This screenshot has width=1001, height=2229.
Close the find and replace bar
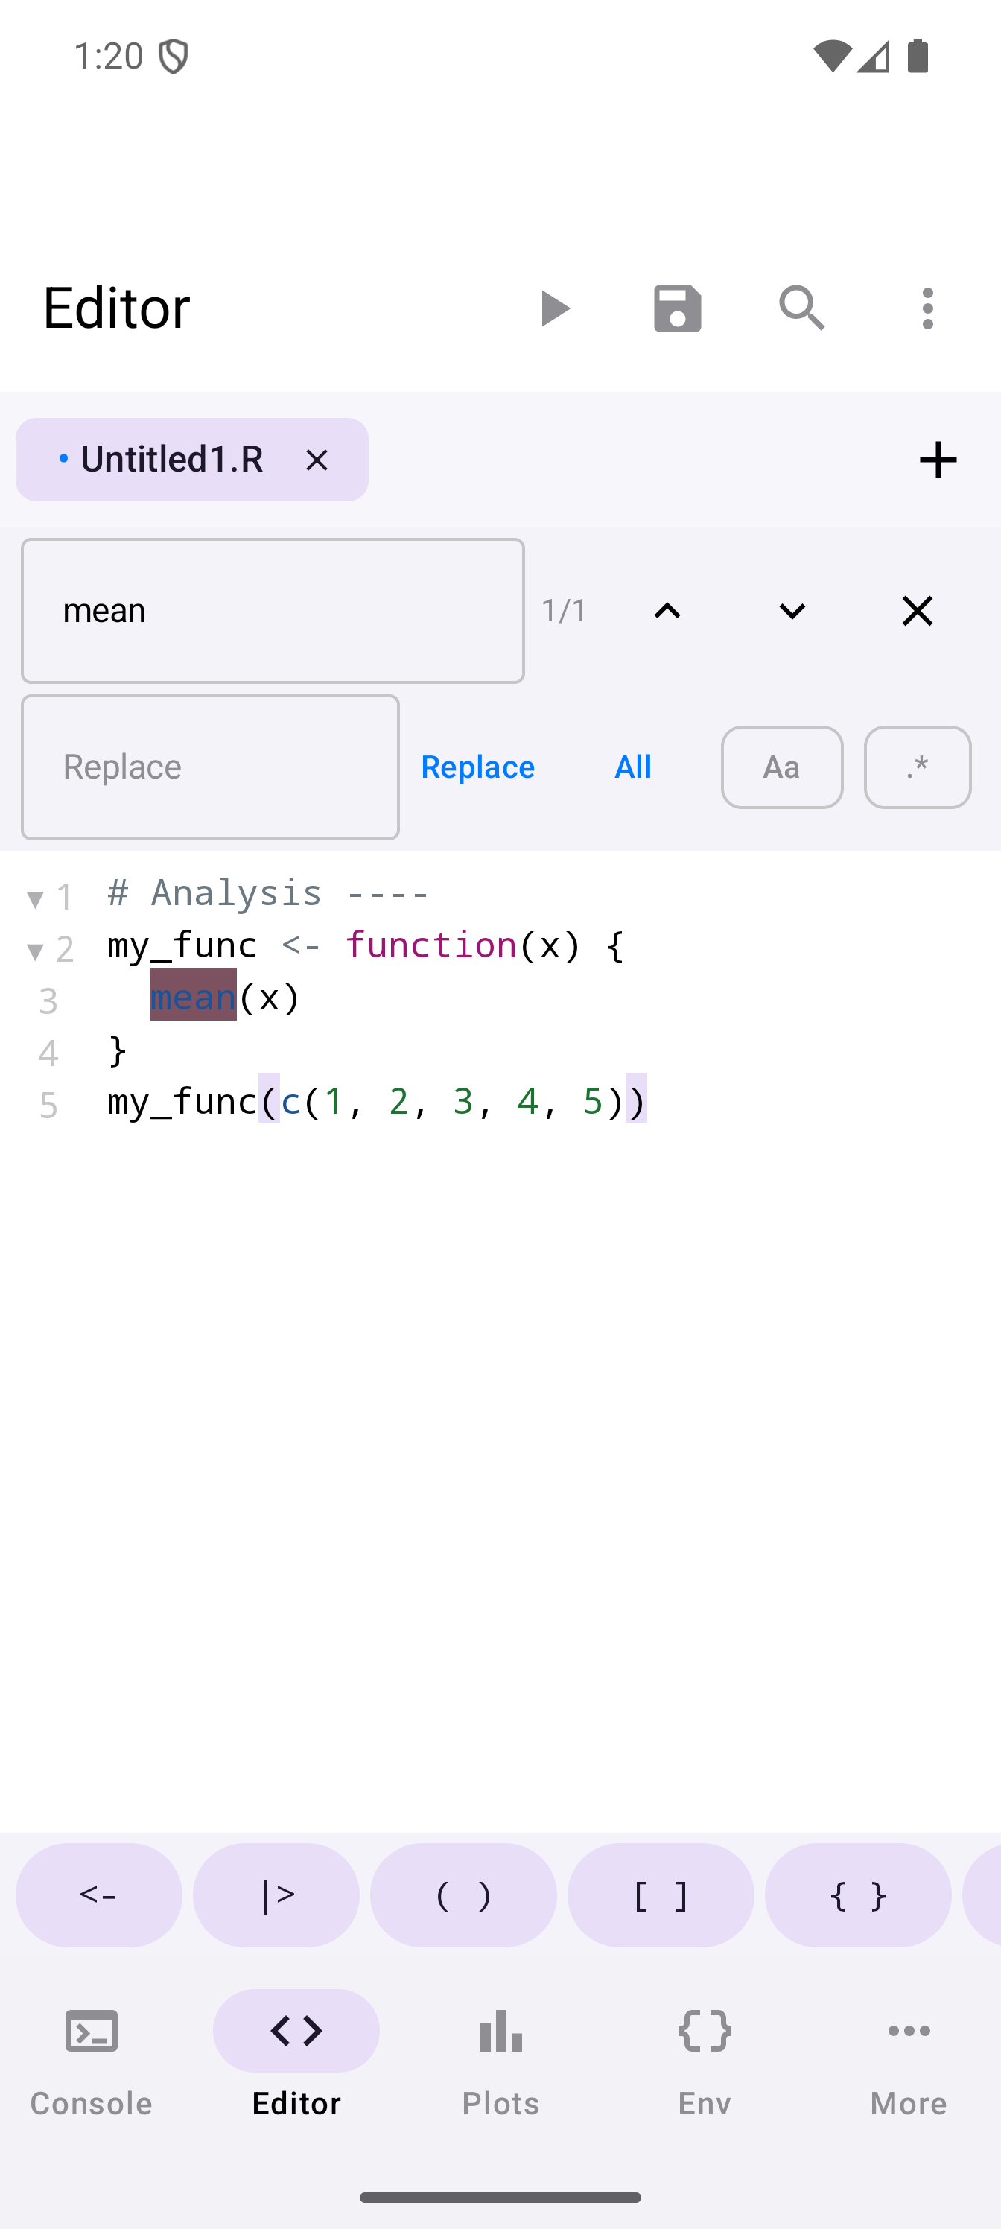(917, 611)
